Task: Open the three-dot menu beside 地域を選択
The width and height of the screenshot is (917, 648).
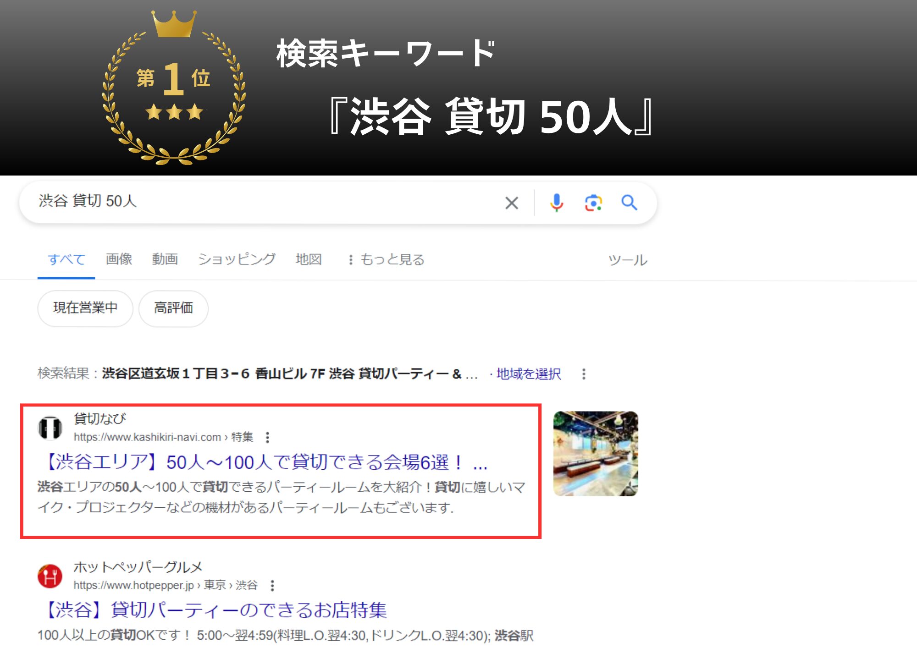Action: (584, 374)
